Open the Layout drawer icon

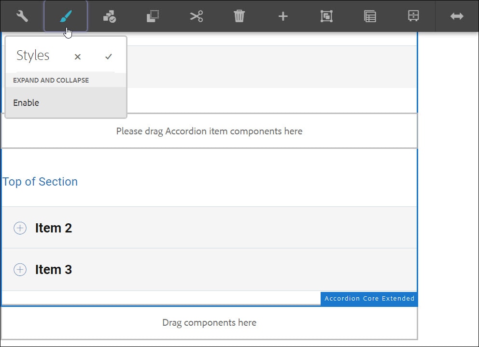pyautogui.click(x=413, y=16)
